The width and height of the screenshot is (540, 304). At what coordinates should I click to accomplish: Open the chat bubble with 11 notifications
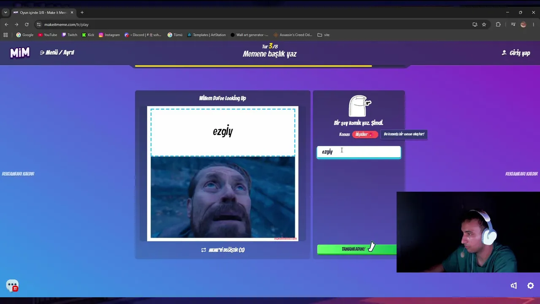point(12,286)
